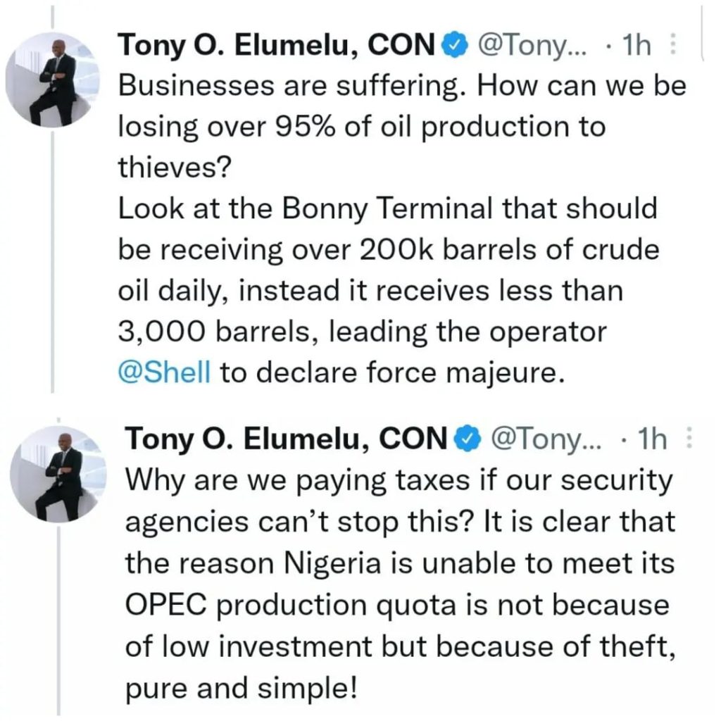Click the 1h timestamp on the first tweet

pos(637,46)
